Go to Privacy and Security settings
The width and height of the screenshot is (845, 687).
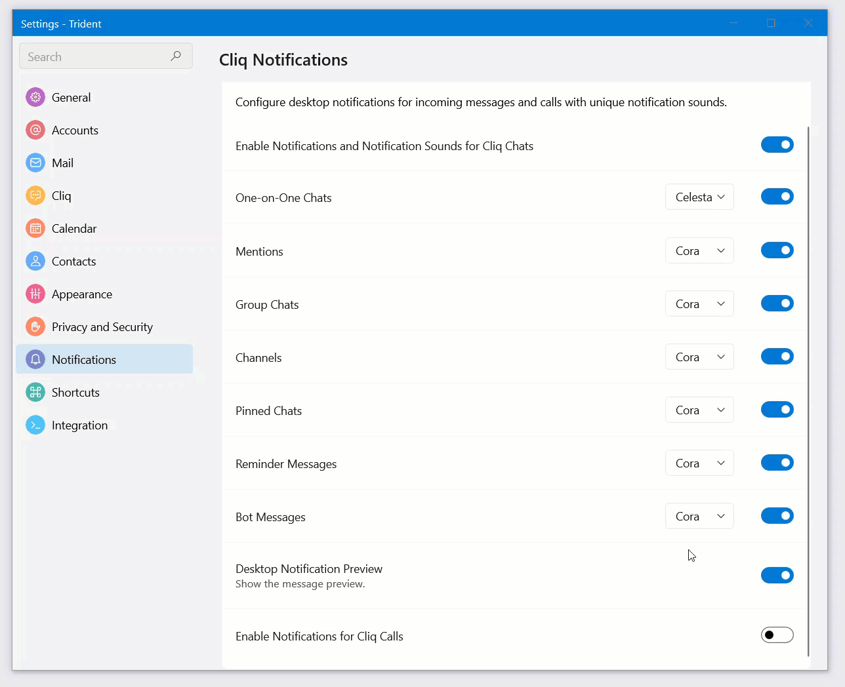click(102, 326)
